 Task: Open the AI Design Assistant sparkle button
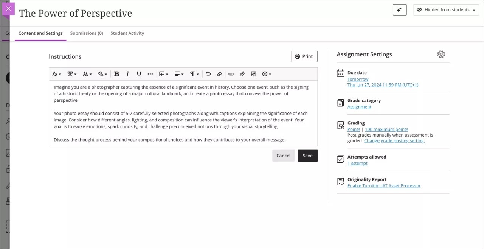click(x=400, y=9)
